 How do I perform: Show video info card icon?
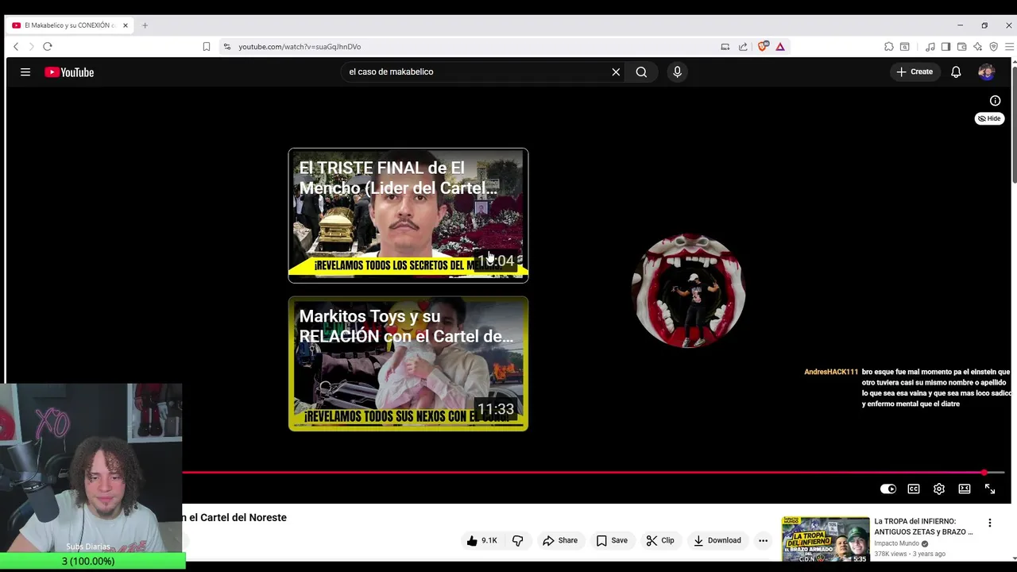(995, 100)
